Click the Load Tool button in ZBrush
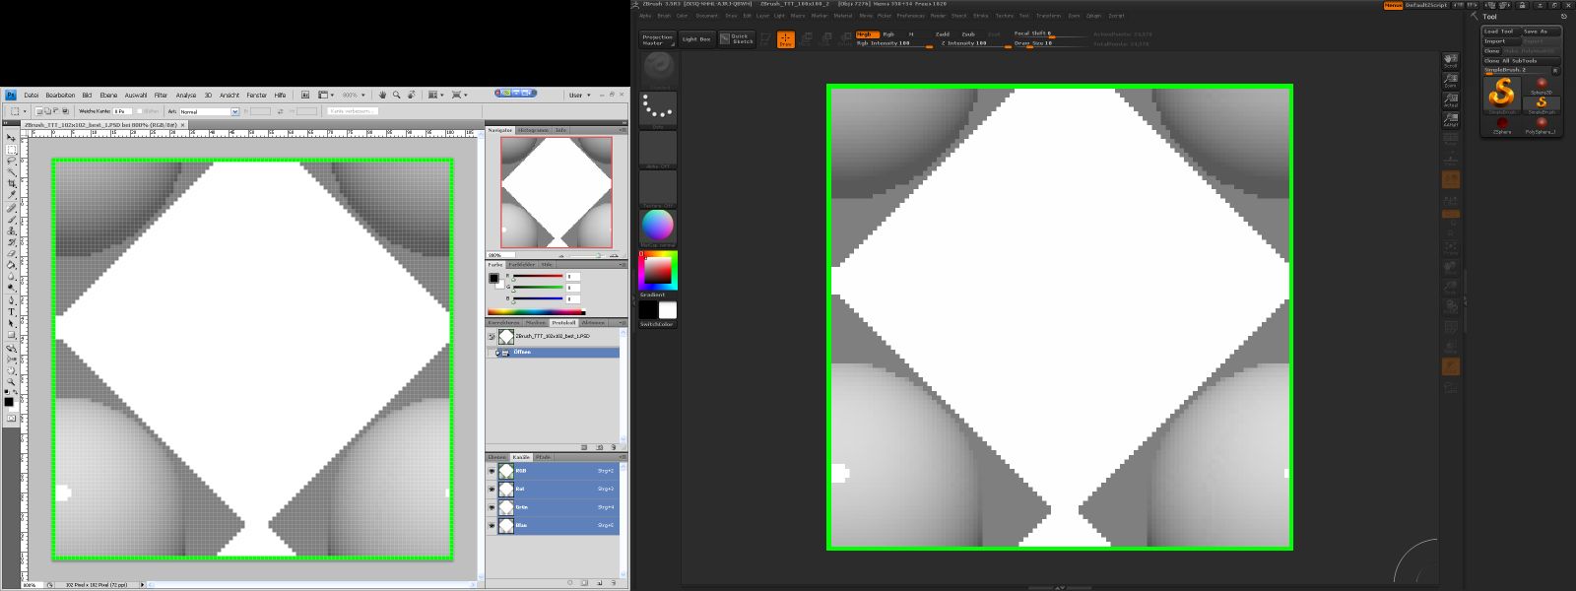 click(1499, 32)
